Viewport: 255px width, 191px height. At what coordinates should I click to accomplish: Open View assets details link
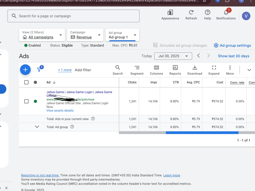tap(60, 111)
